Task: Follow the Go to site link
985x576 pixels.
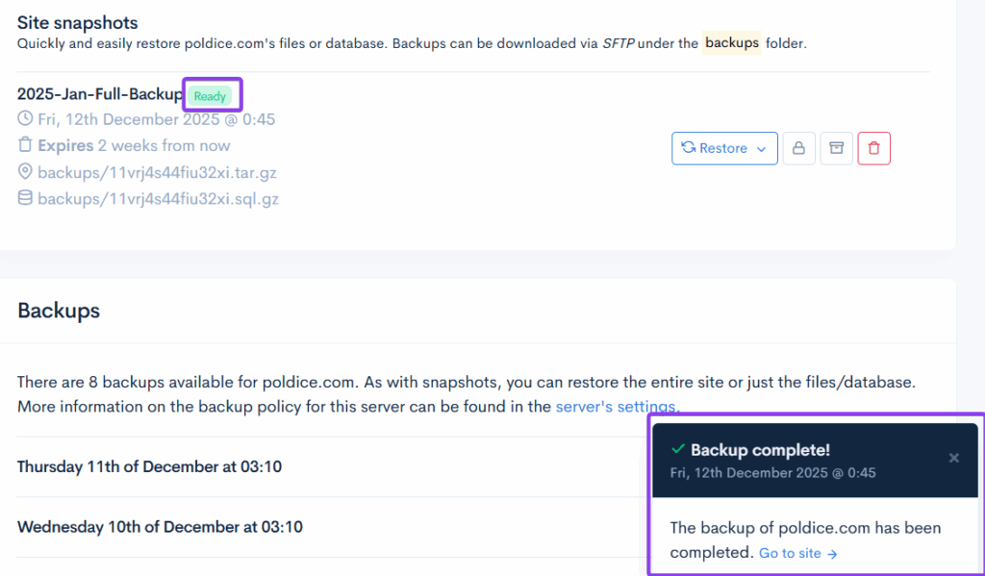Action: 797,554
